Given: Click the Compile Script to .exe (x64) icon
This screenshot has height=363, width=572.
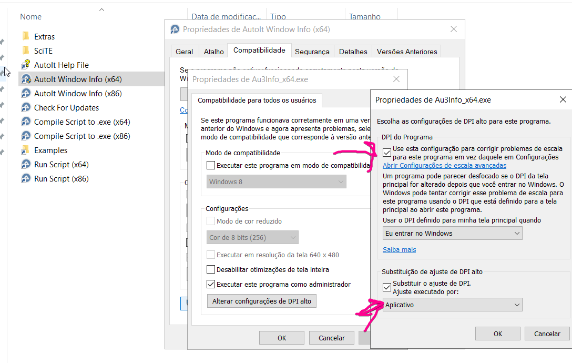Looking at the screenshot, I should pyautogui.click(x=26, y=122).
